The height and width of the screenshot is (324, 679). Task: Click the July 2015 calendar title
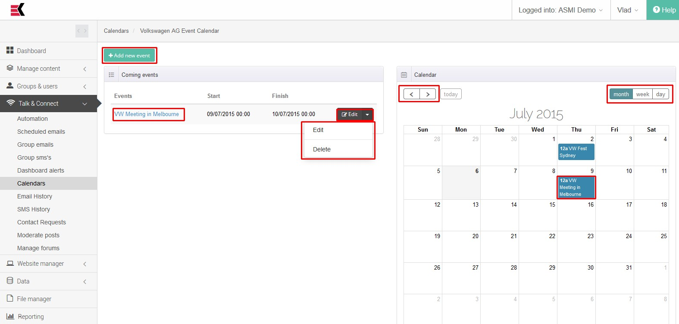(536, 114)
